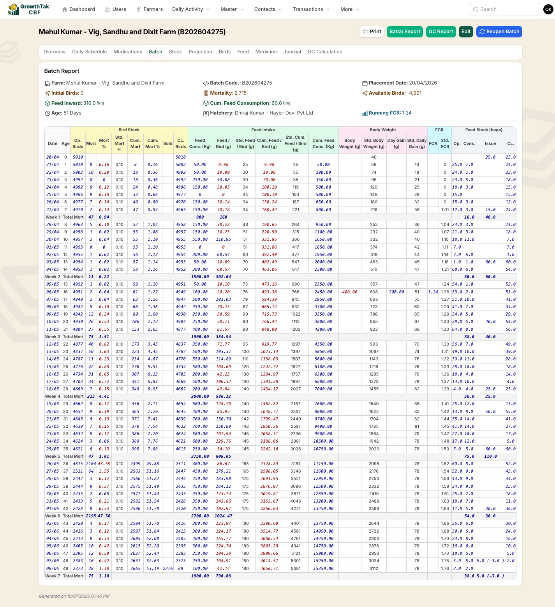Click the Print button

pyautogui.click(x=372, y=32)
